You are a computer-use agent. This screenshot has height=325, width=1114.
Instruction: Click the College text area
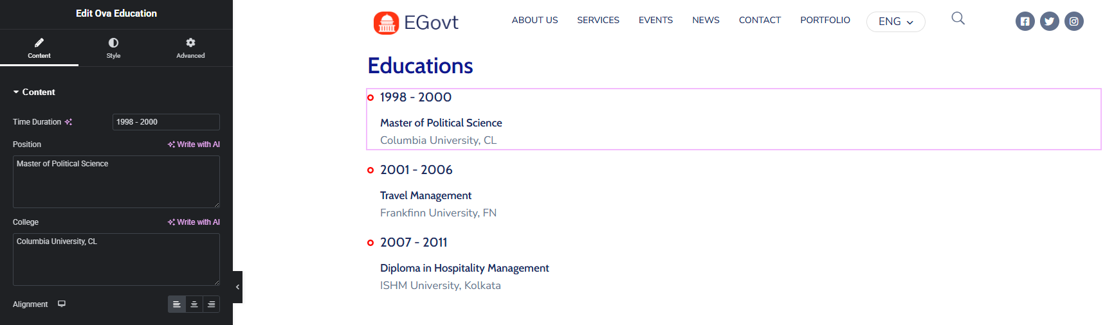coord(116,259)
